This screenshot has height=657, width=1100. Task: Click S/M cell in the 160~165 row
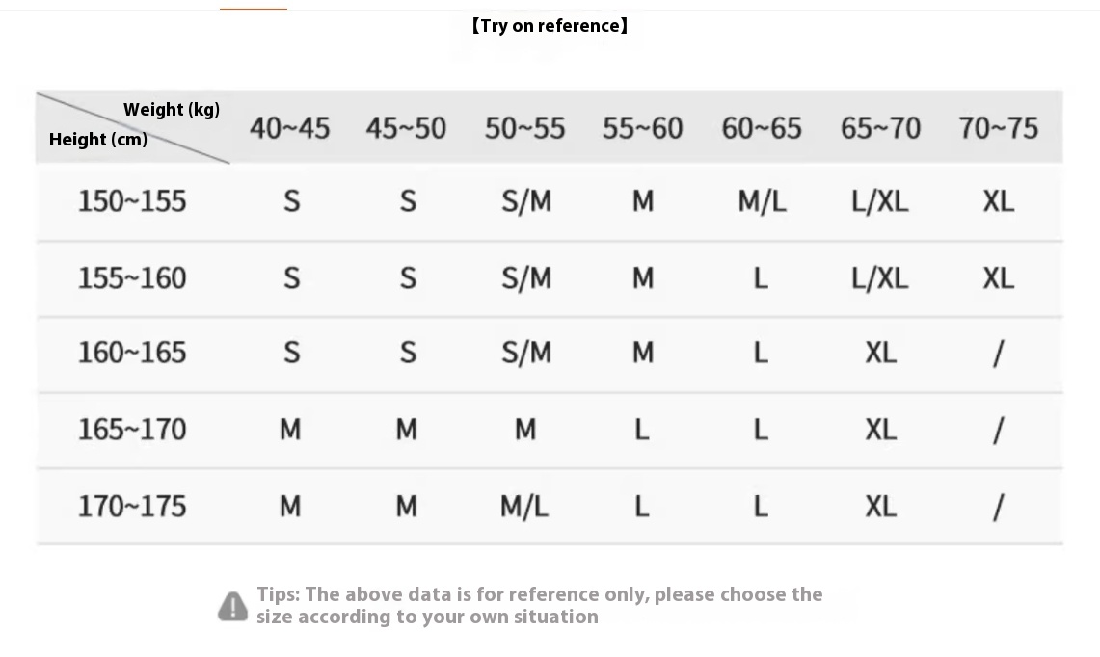click(x=526, y=353)
